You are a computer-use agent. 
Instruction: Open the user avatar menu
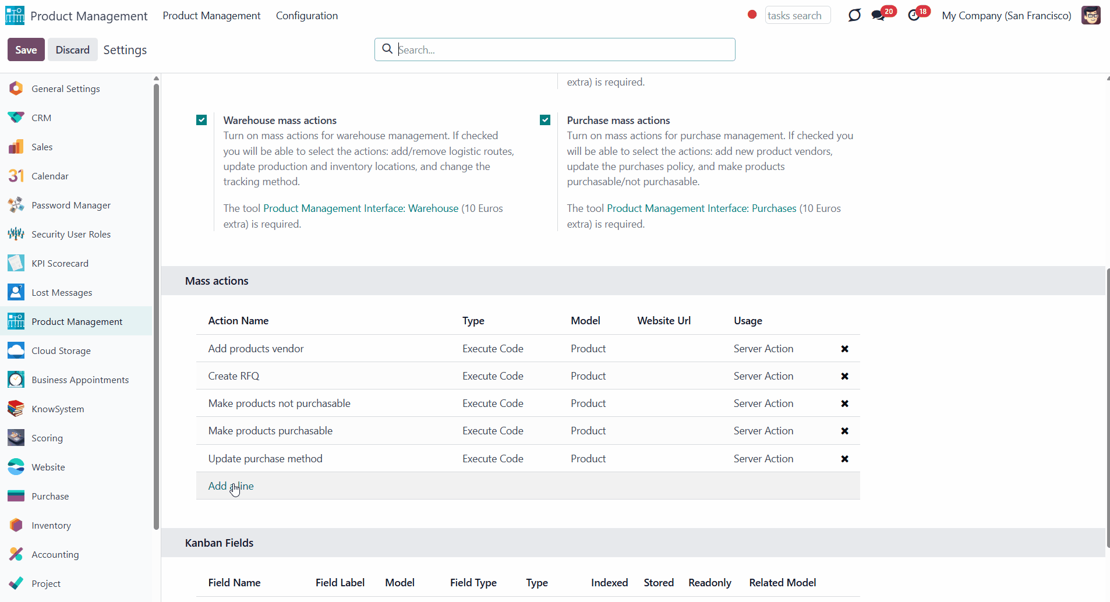click(1091, 15)
